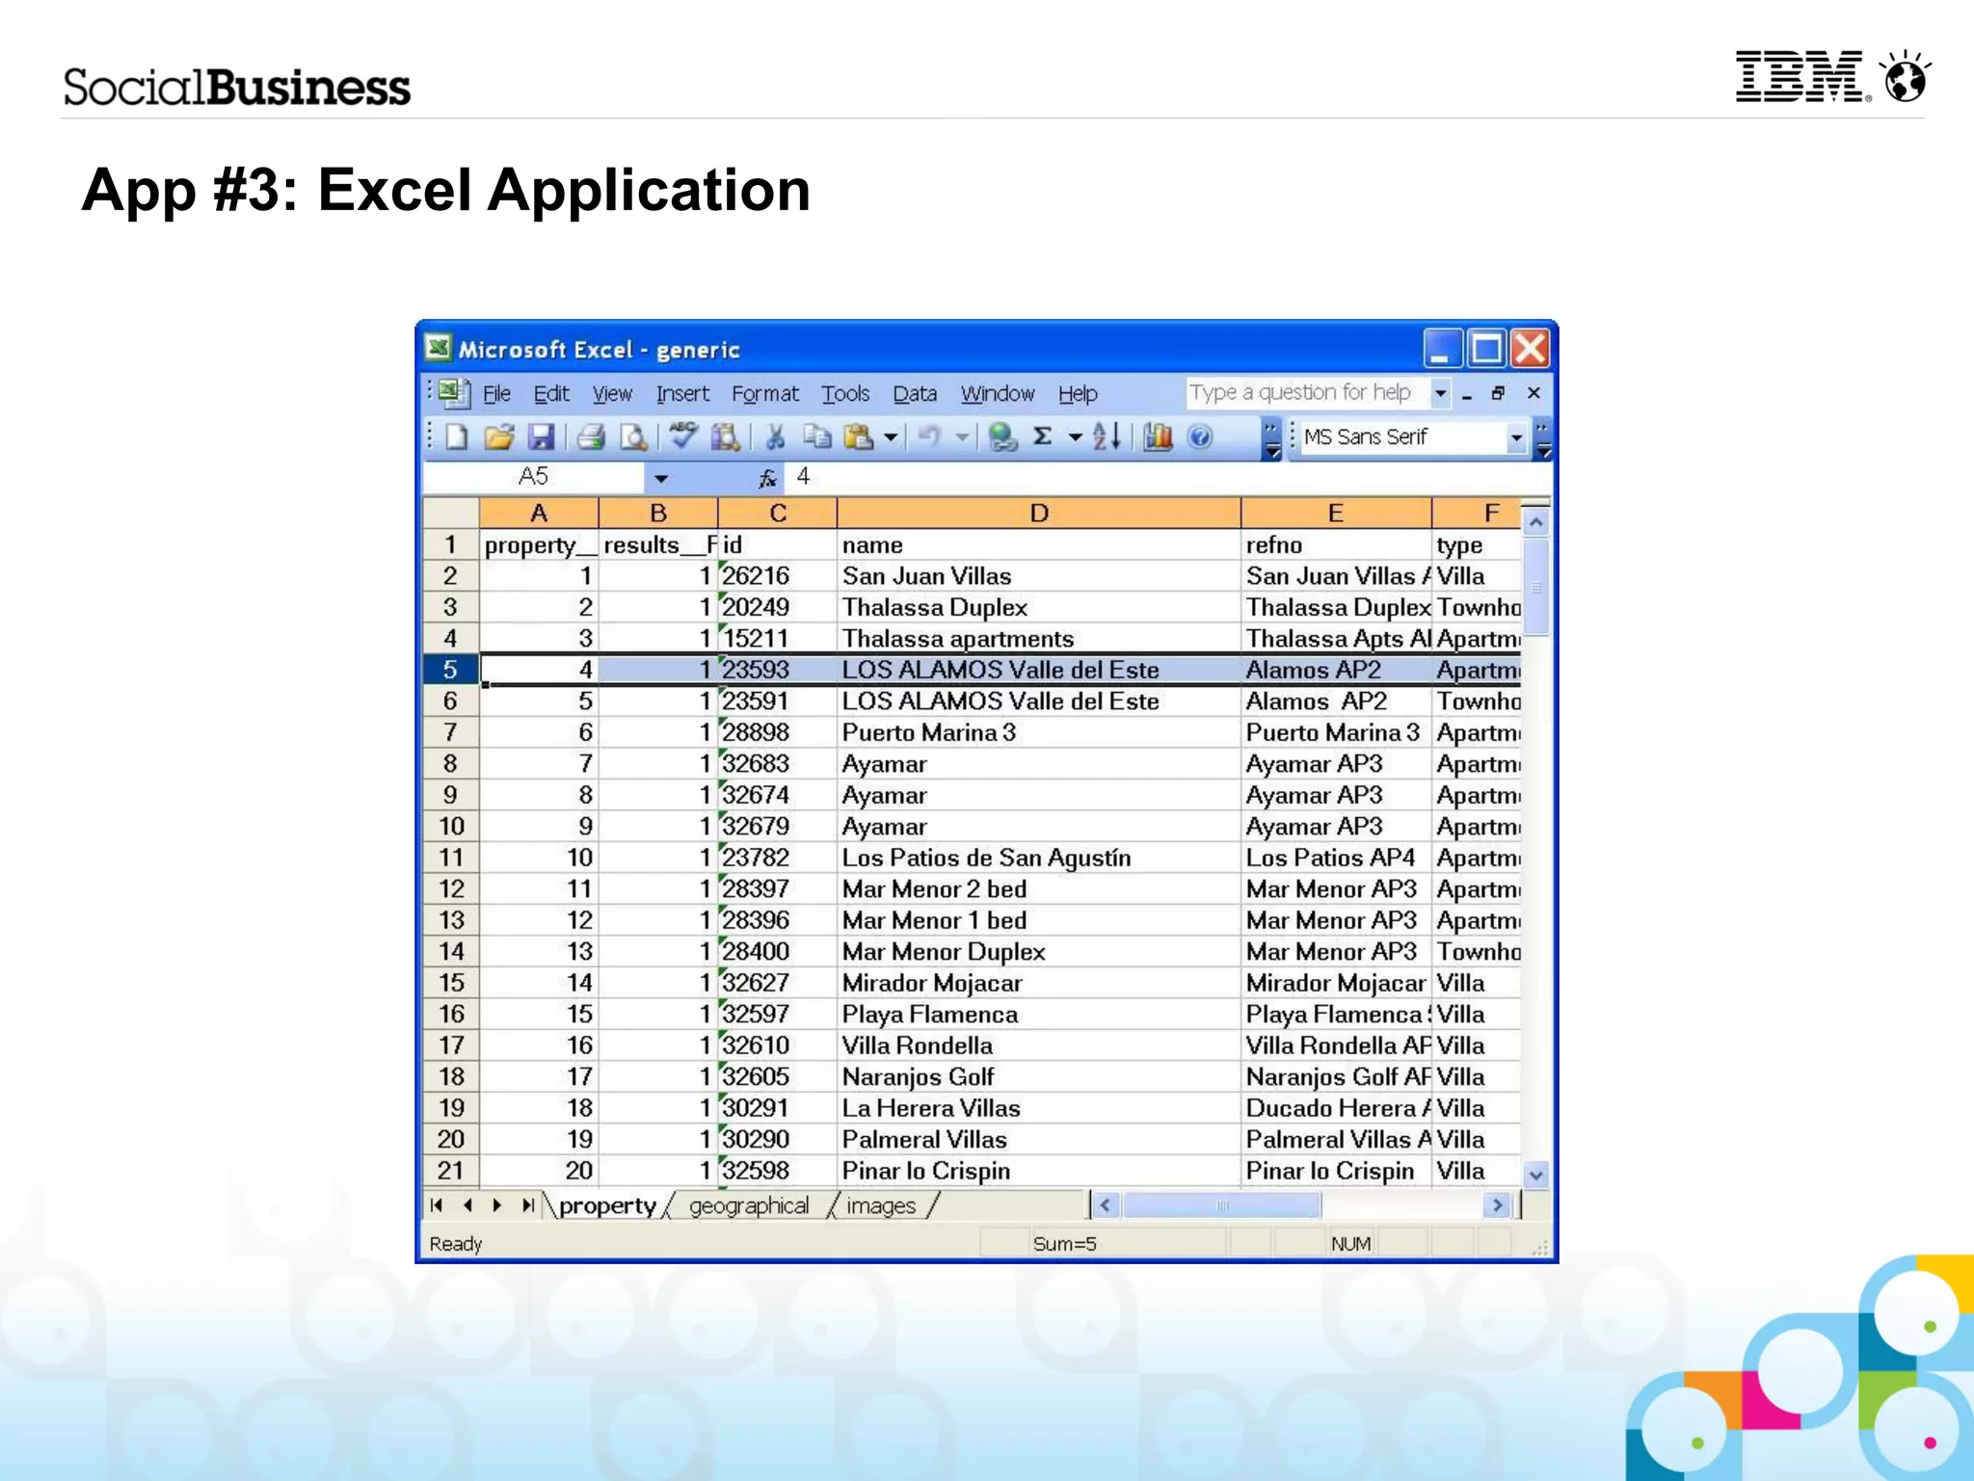Restore the workbook window inside Excel

[1498, 393]
